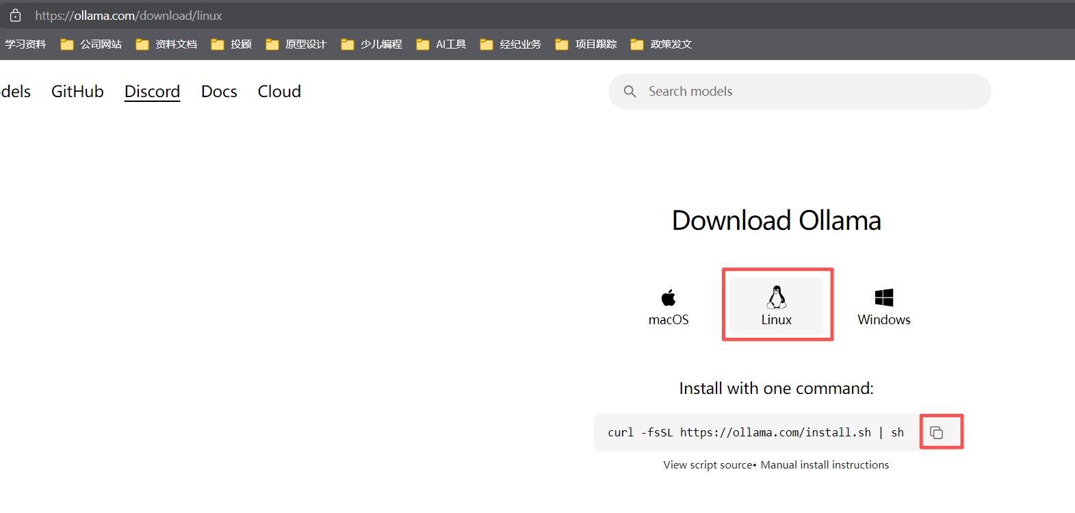
Task: Select the macOS download option
Action: pos(669,307)
